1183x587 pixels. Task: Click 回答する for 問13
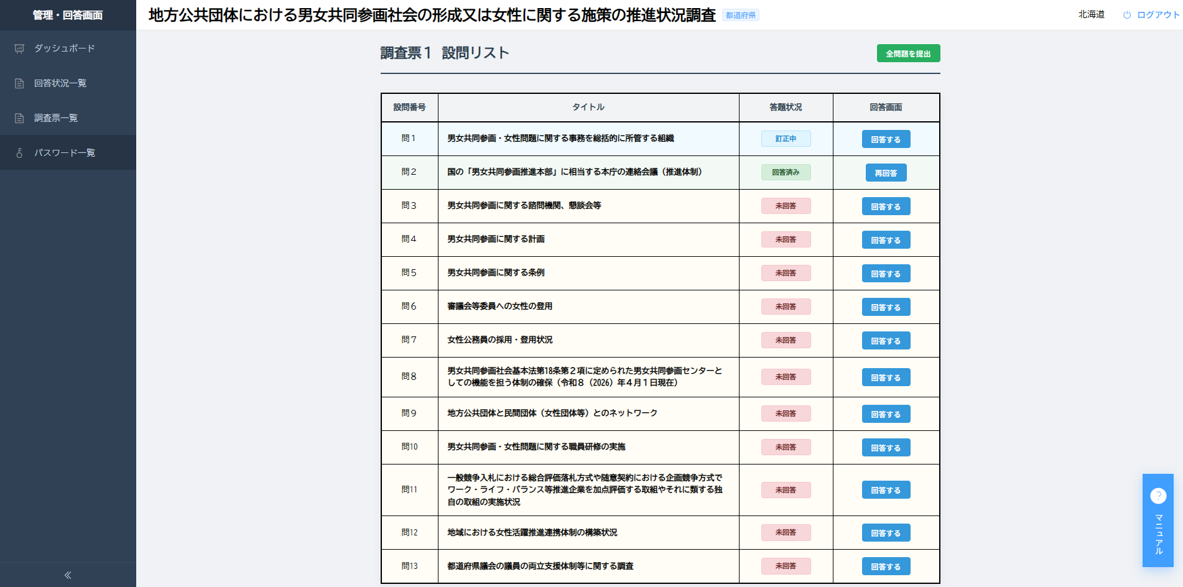point(886,566)
